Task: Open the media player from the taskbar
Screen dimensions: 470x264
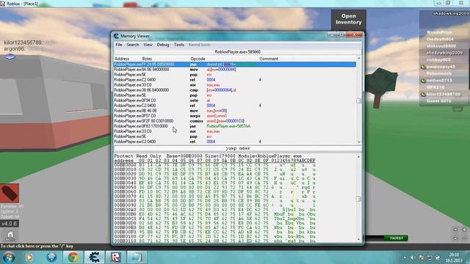Action: click(x=29, y=257)
